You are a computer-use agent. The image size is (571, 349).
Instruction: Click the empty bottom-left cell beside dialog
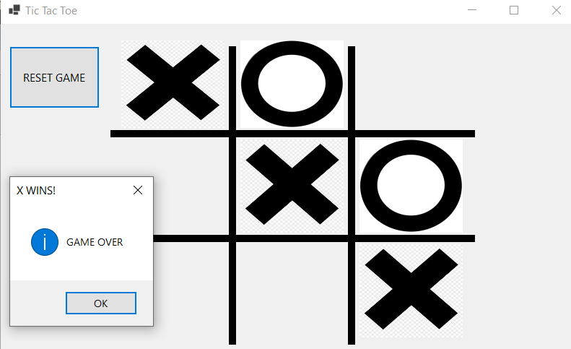(191, 290)
